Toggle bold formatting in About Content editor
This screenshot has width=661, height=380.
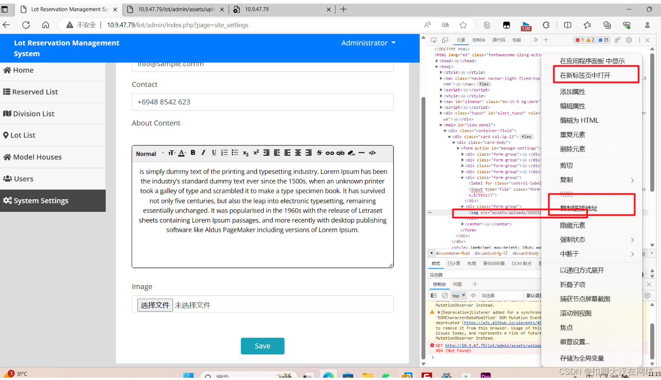coord(193,153)
